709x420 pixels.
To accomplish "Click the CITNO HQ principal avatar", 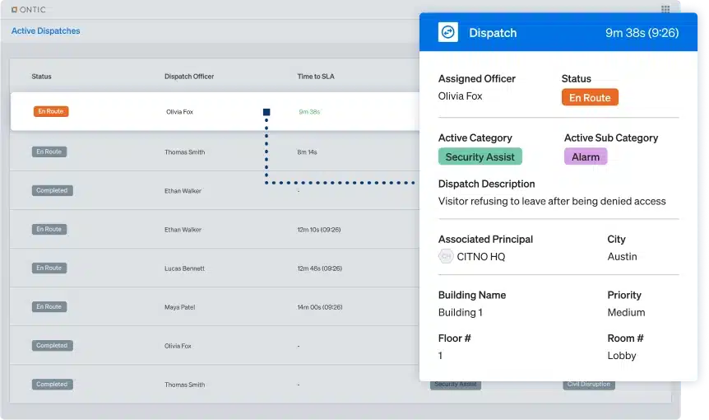I will pyautogui.click(x=446, y=256).
